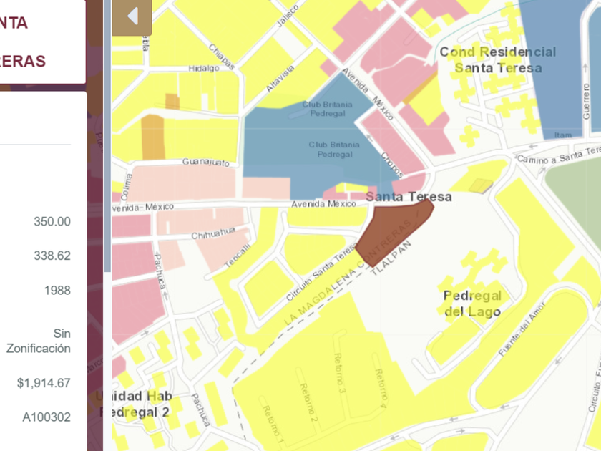The image size is (601, 451).
Task: Click the A100302 code
Action: [47, 417]
